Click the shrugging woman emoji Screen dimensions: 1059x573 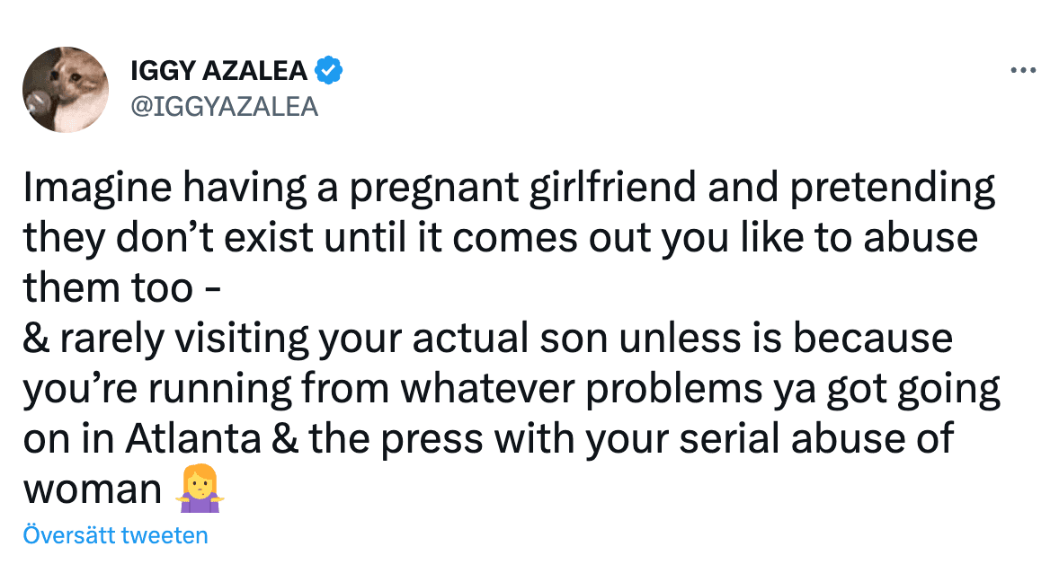point(199,490)
